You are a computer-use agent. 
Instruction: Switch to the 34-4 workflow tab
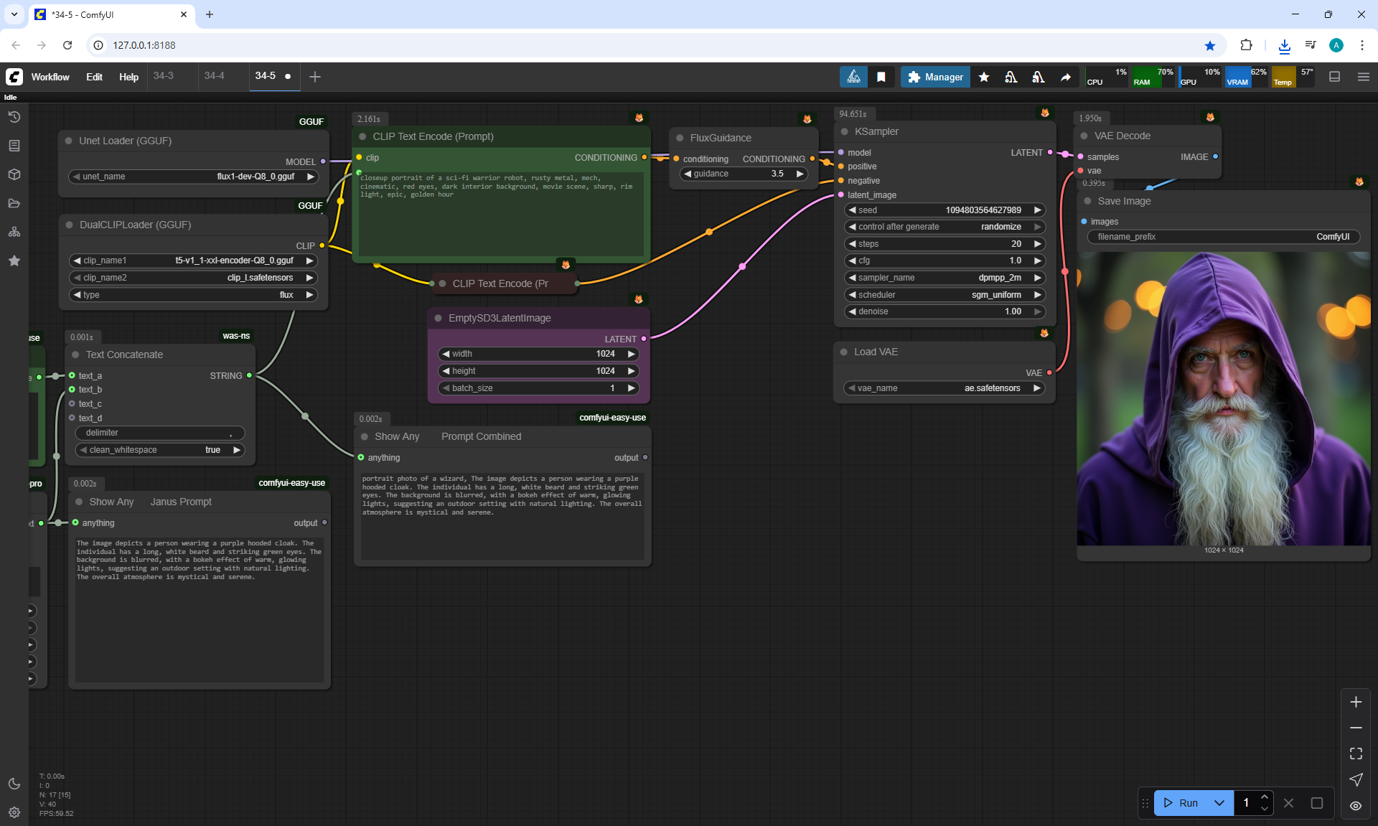214,75
